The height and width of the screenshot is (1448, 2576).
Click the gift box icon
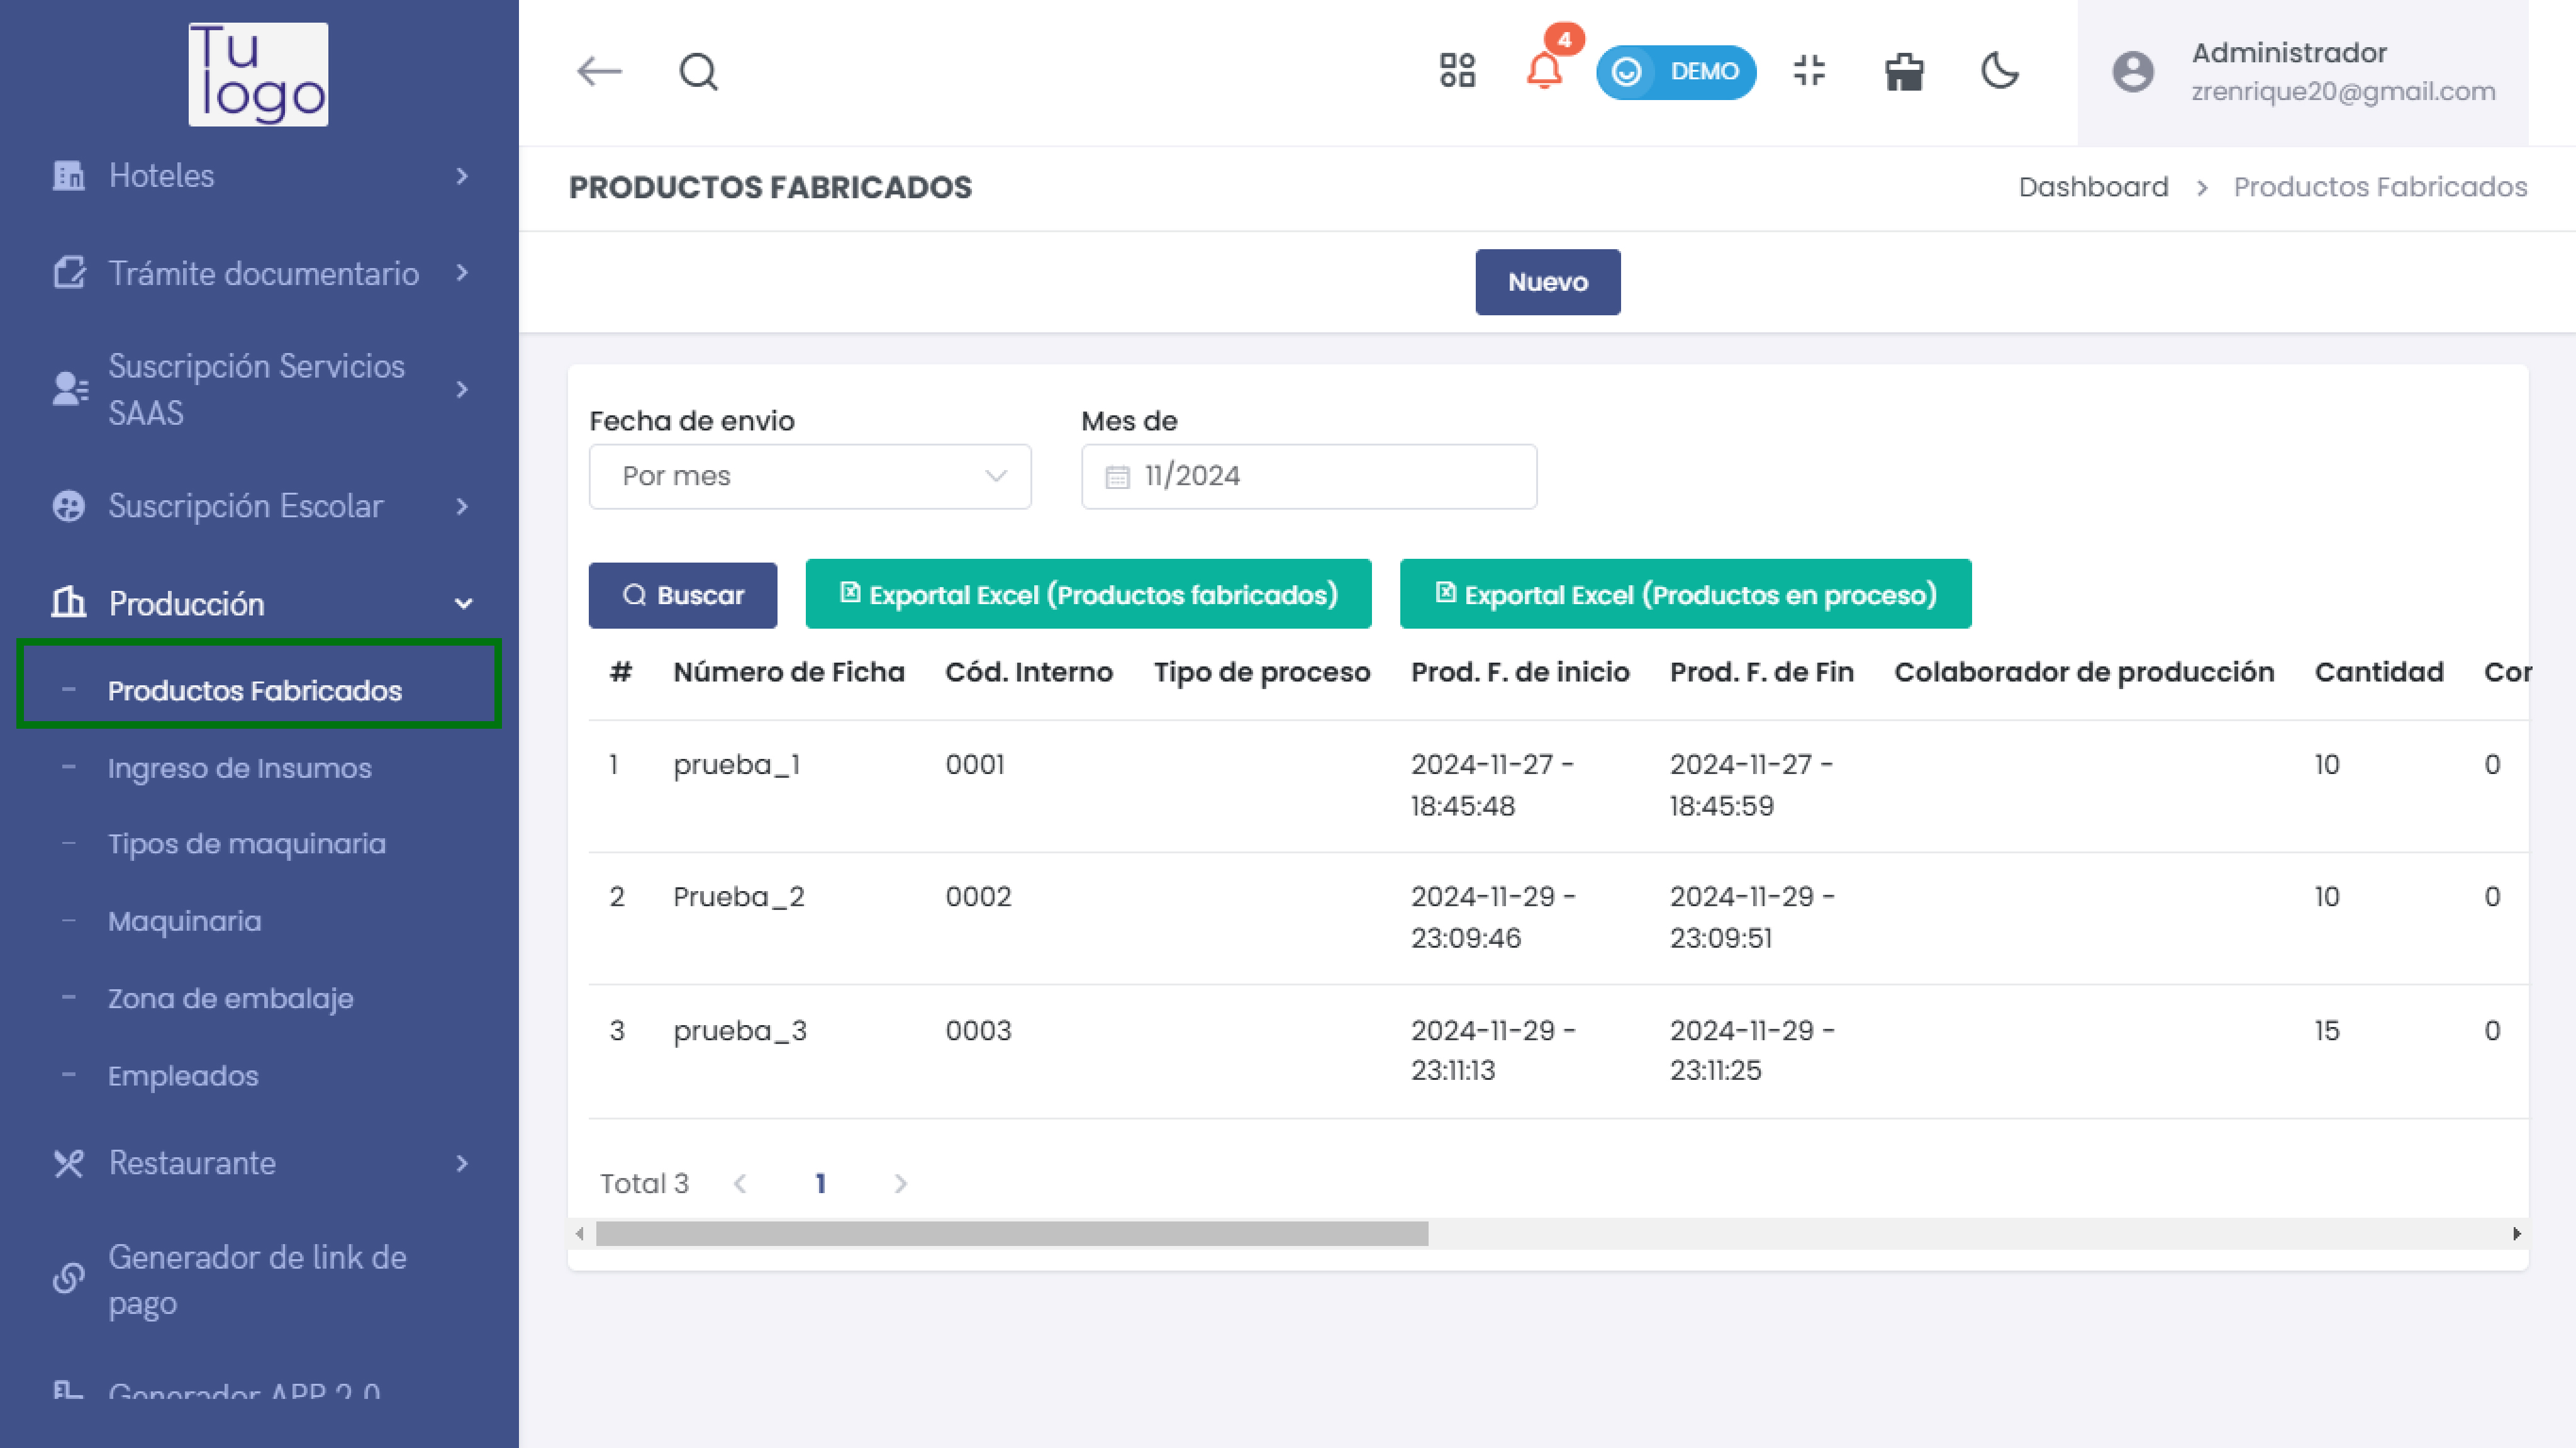1904,72
